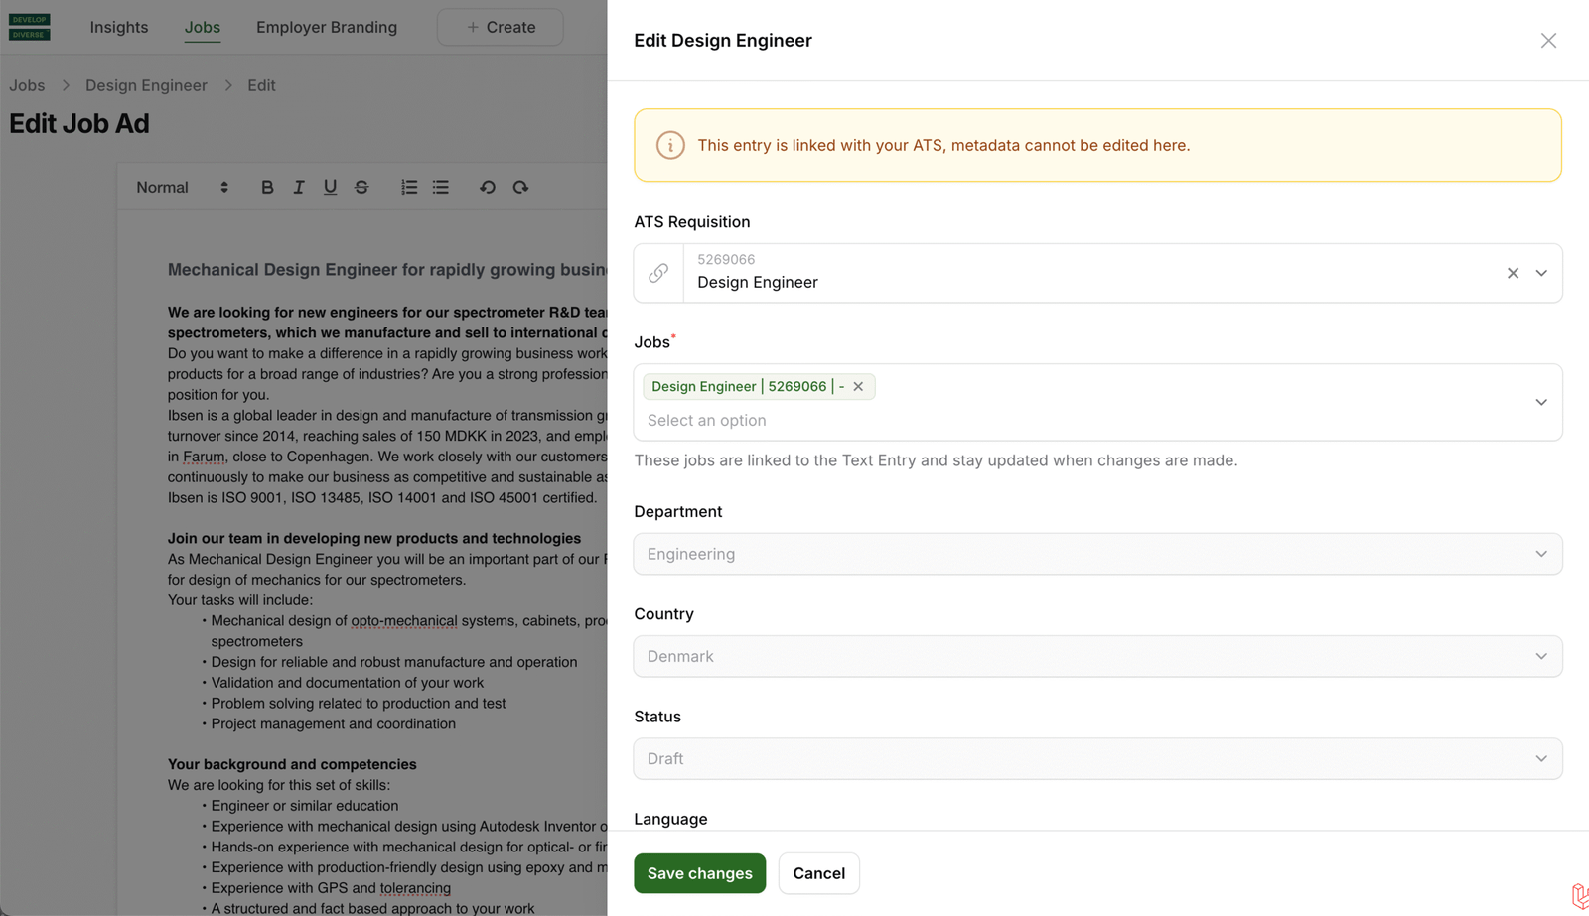
Task: Remove the Design Engineer job tag
Action: pos(858,386)
